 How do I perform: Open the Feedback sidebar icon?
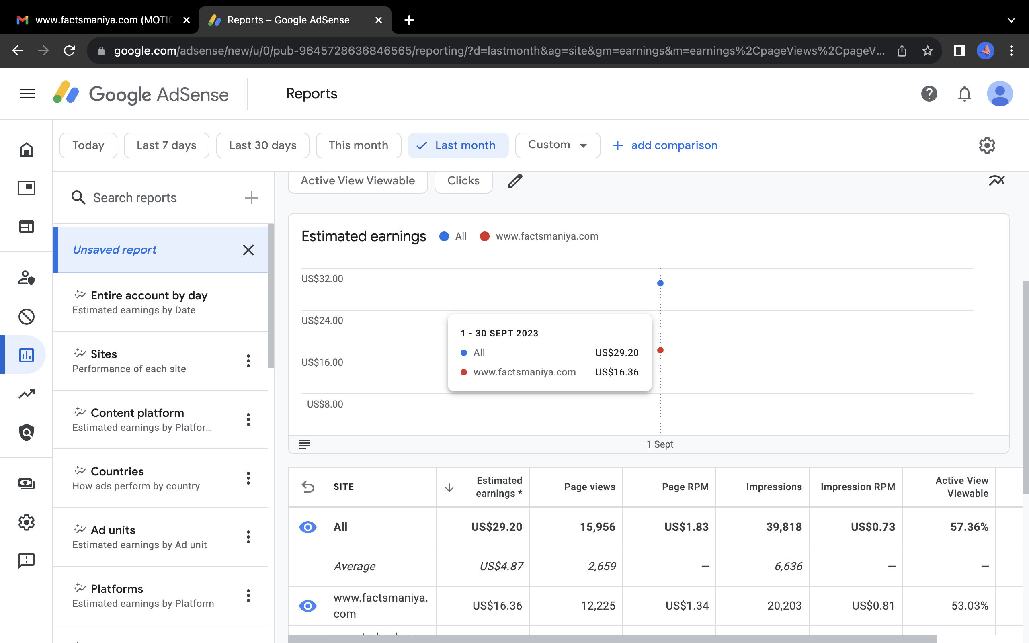(x=27, y=561)
